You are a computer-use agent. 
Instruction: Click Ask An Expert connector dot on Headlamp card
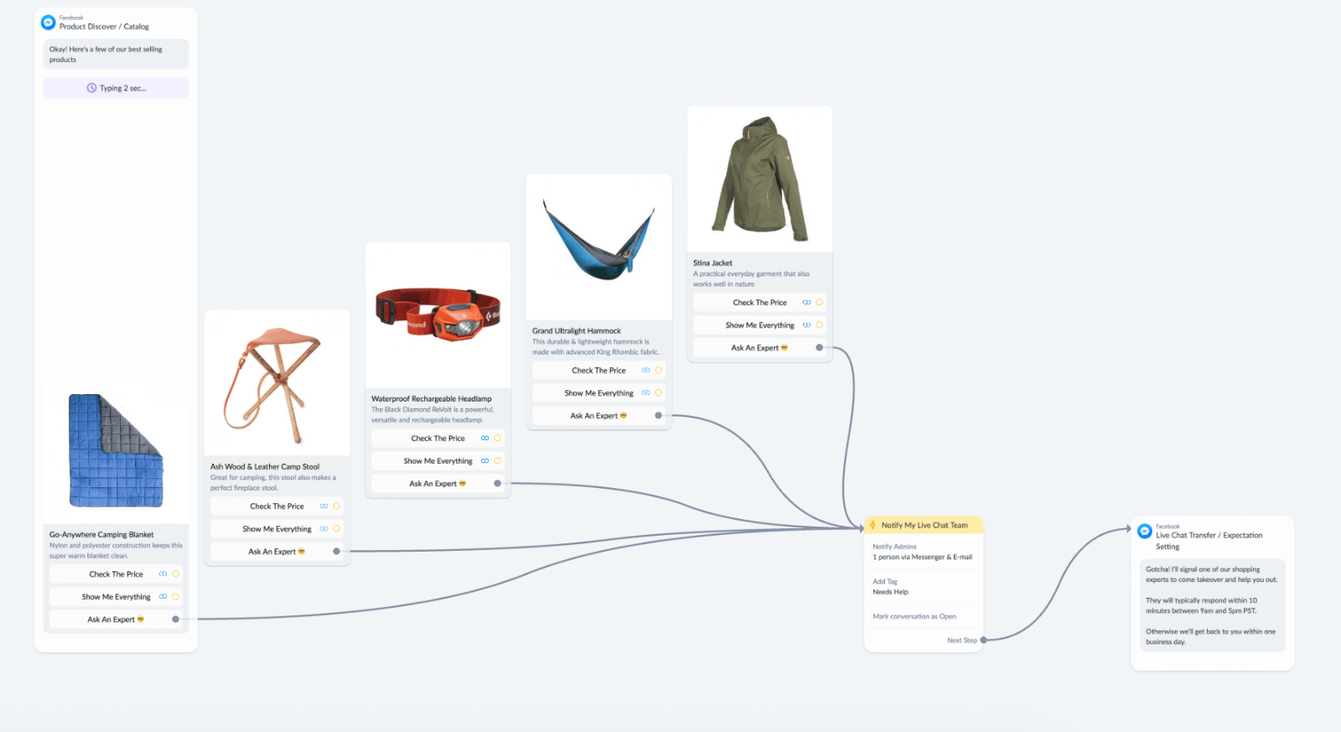tap(497, 484)
